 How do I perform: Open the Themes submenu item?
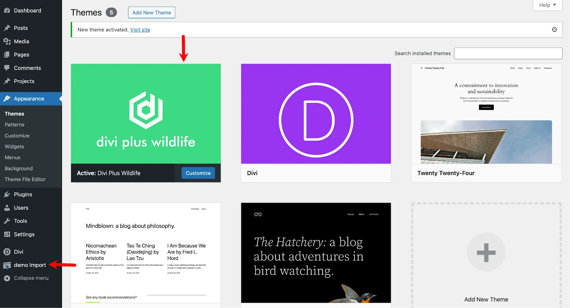[x=14, y=114]
